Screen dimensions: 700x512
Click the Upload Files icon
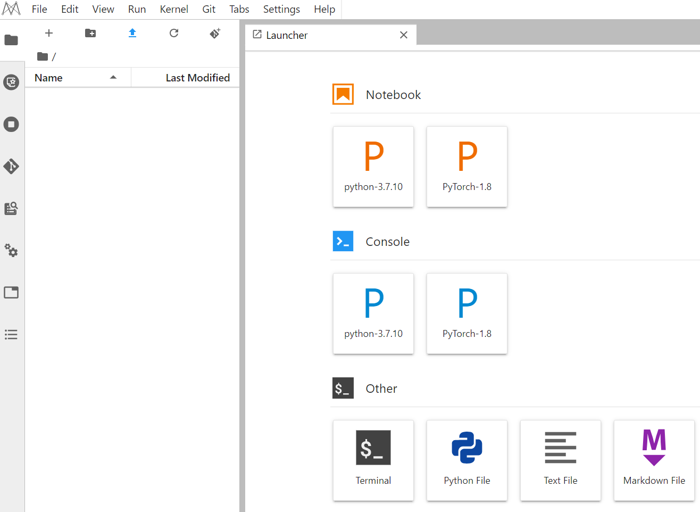click(x=132, y=33)
